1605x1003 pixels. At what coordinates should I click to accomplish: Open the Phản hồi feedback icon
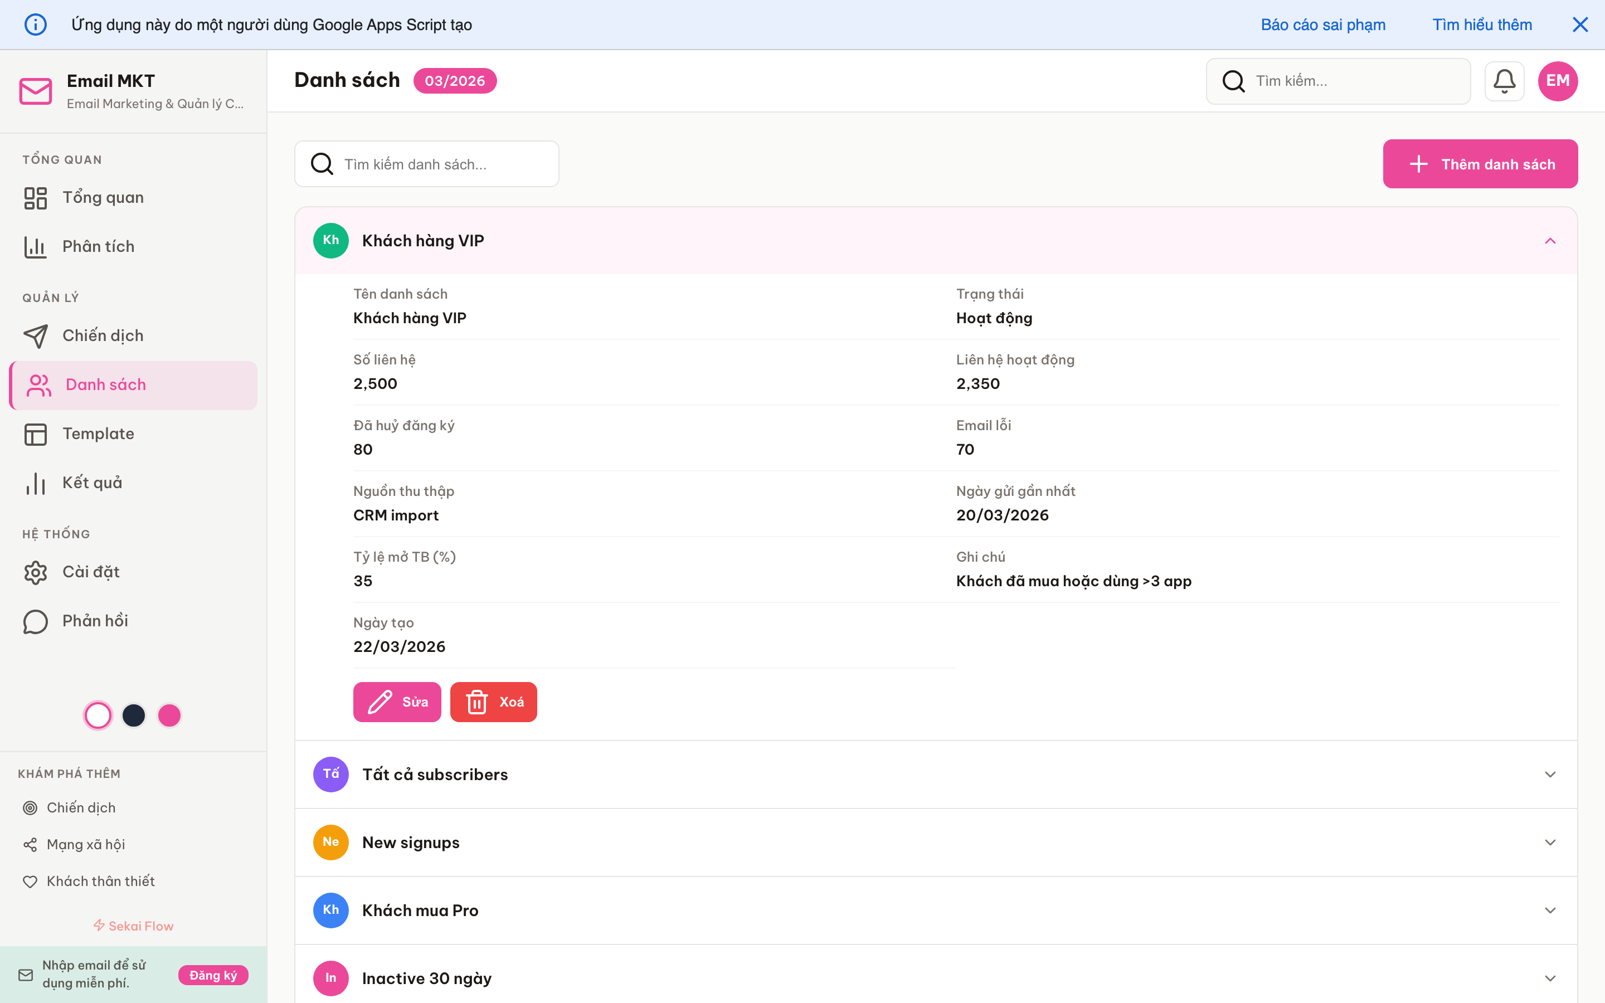(35, 621)
